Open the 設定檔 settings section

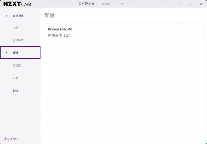click(x=17, y=66)
